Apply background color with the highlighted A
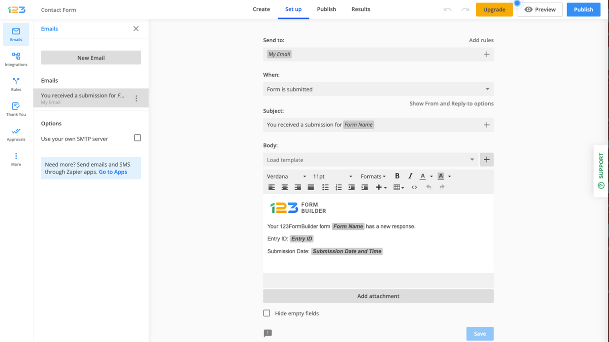This screenshot has height=342, width=609. [x=441, y=176]
